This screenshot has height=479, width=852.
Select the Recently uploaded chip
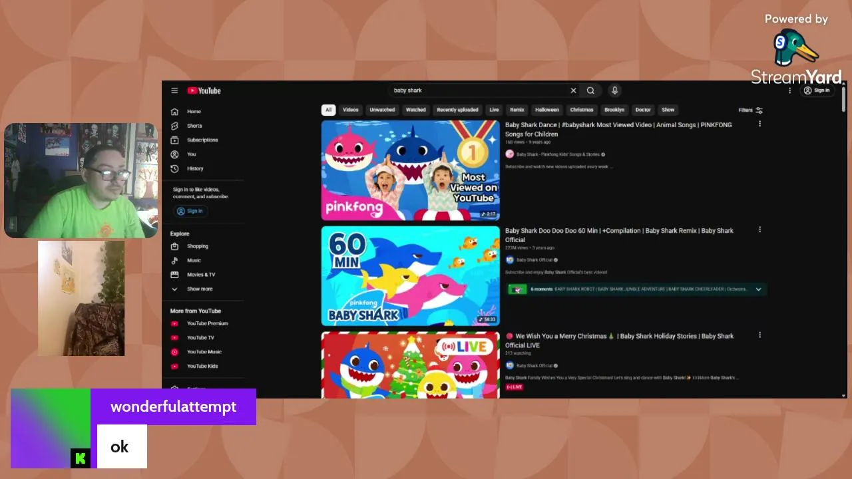point(457,110)
